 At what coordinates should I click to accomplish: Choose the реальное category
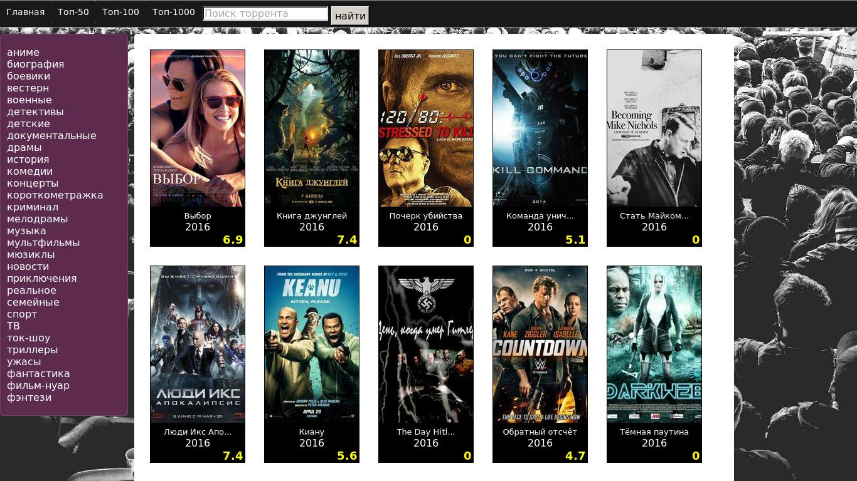[32, 291]
